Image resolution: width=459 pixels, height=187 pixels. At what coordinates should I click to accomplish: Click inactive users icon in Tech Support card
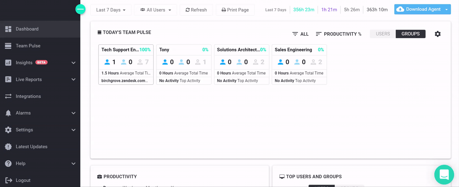click(140, 62)
